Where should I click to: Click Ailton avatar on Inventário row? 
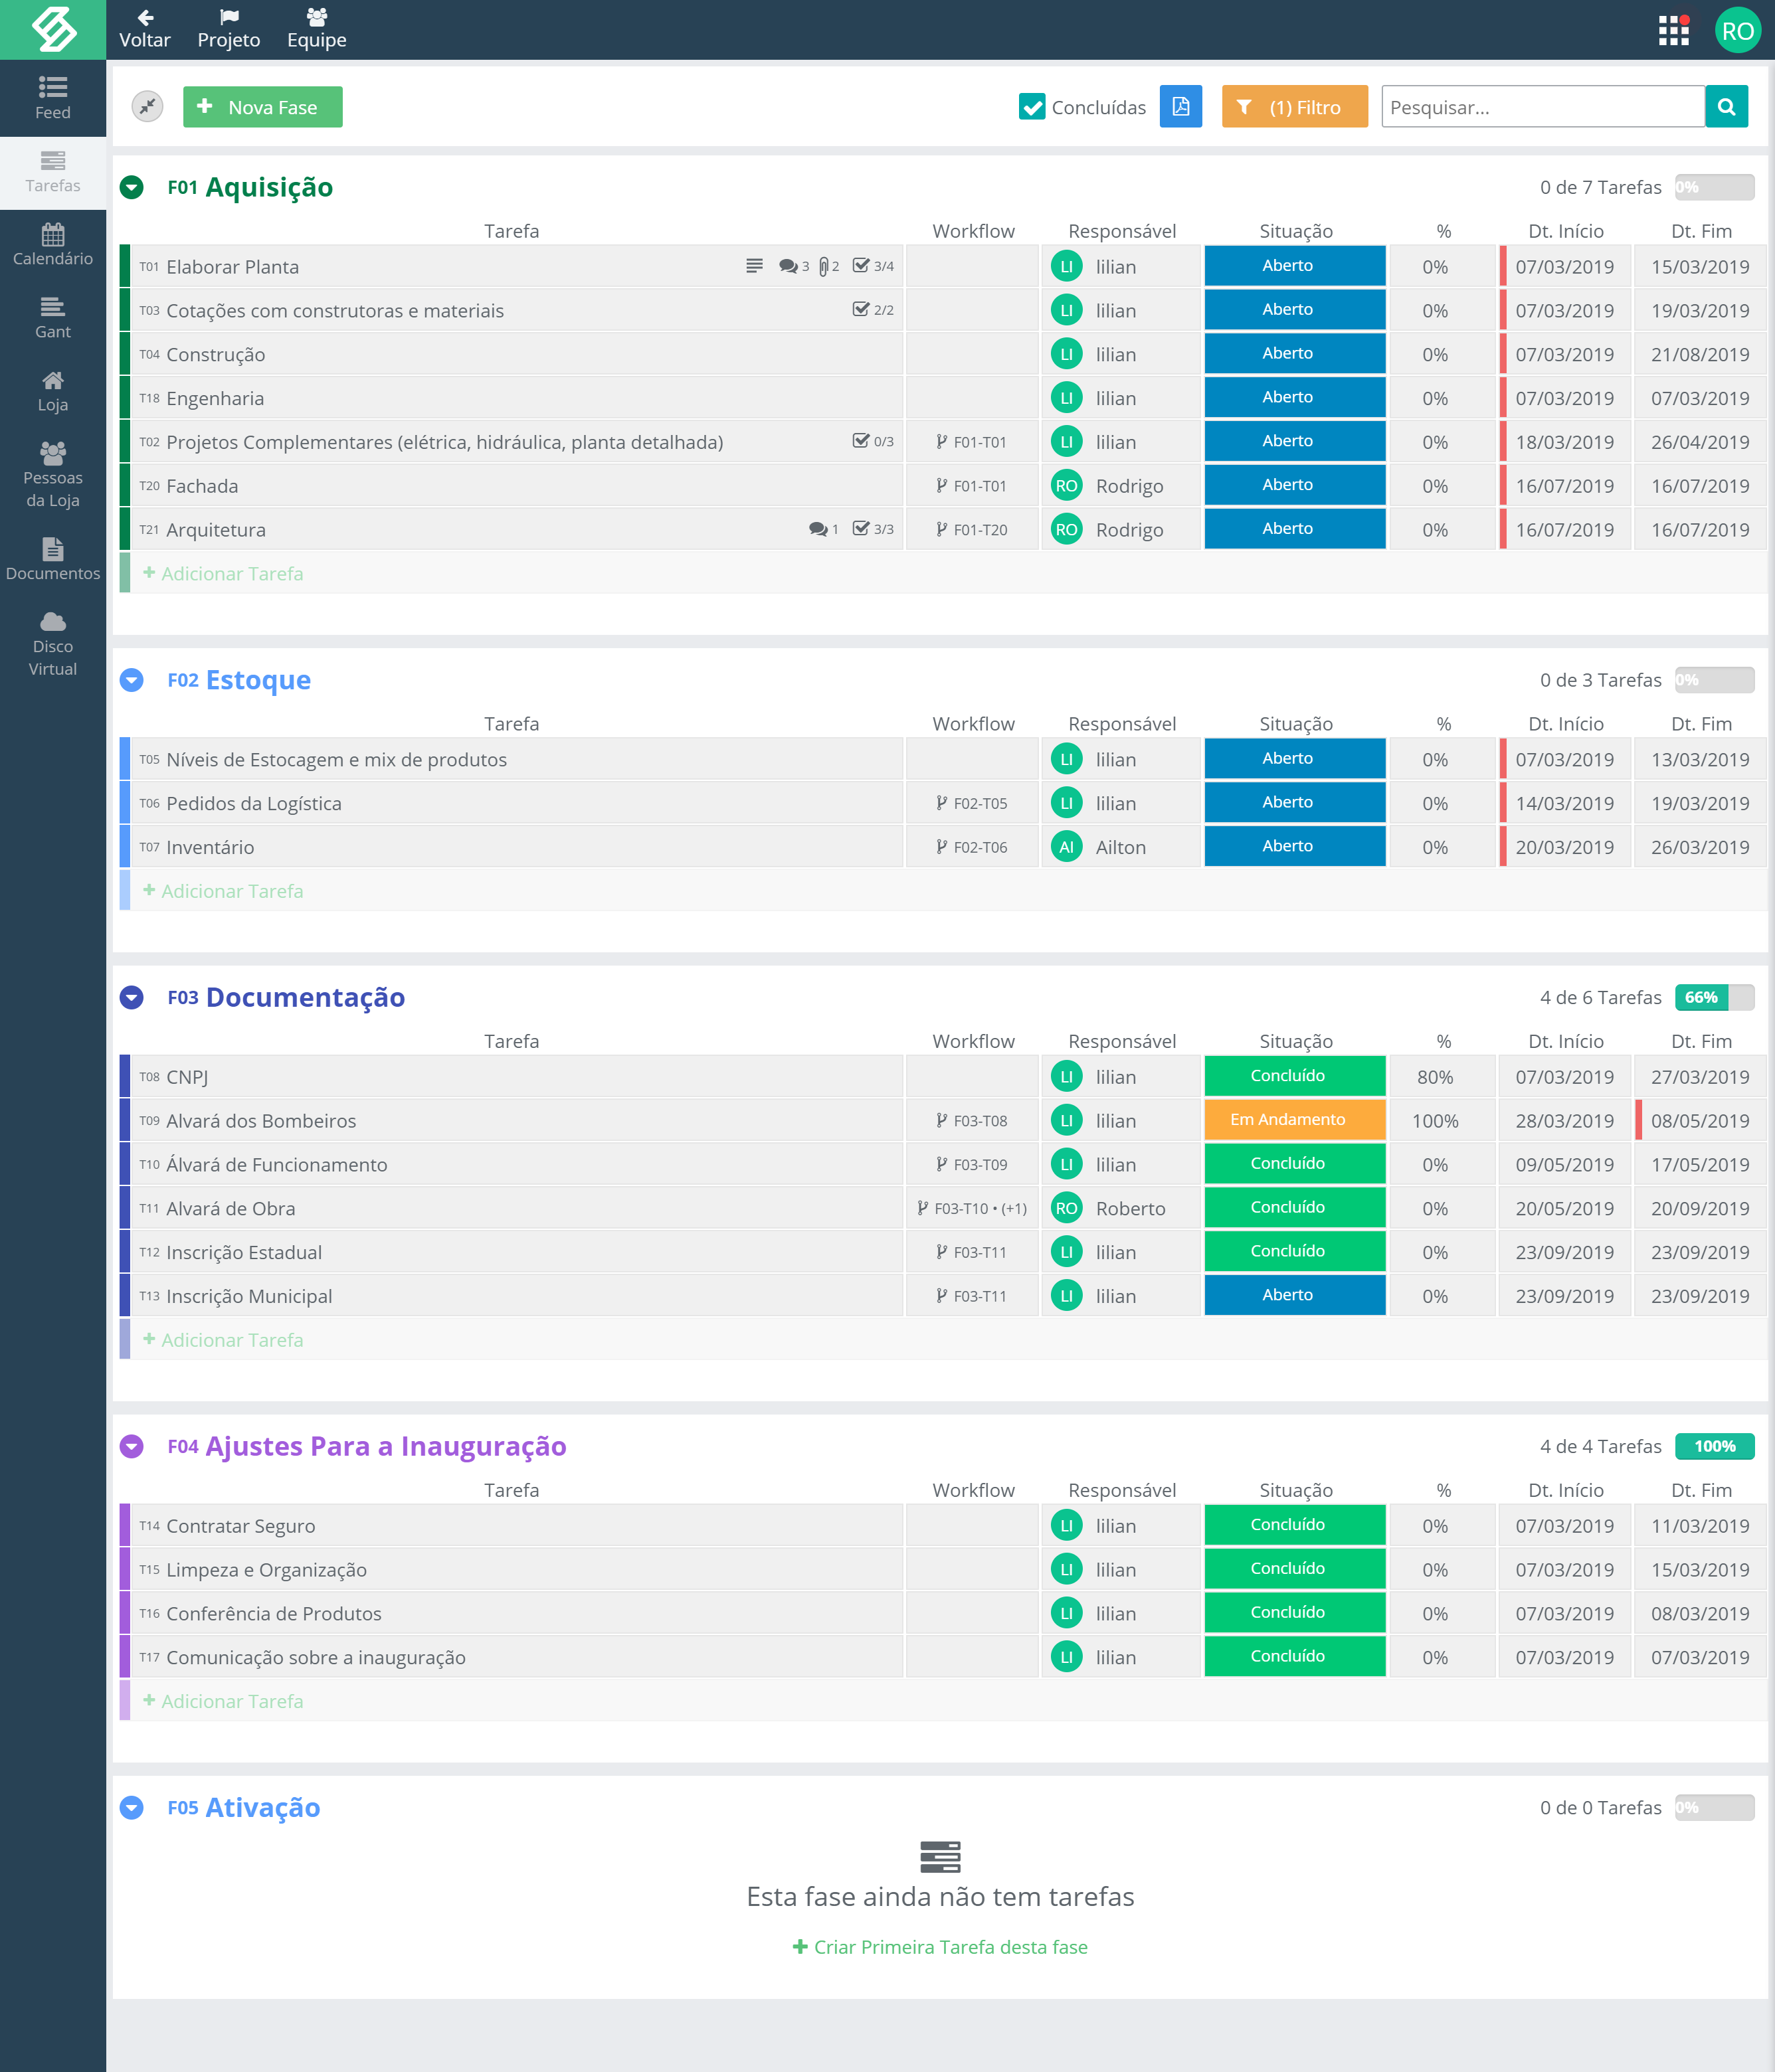(1067, 847)
